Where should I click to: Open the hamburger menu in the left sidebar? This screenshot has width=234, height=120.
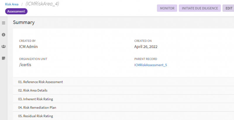tap(4, 23)
